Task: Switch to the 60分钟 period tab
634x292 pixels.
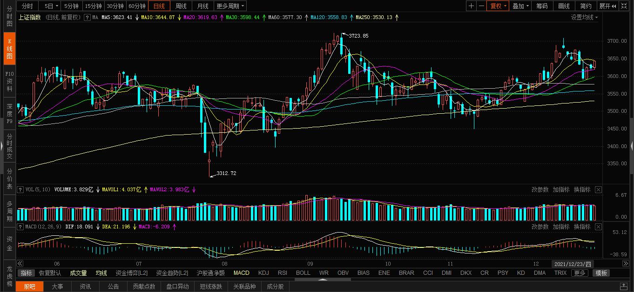Action: 137,6
